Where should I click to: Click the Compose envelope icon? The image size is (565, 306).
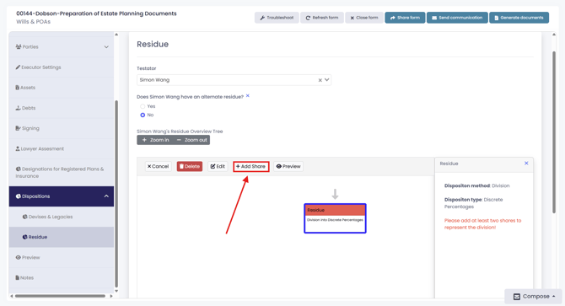[517, 297]
